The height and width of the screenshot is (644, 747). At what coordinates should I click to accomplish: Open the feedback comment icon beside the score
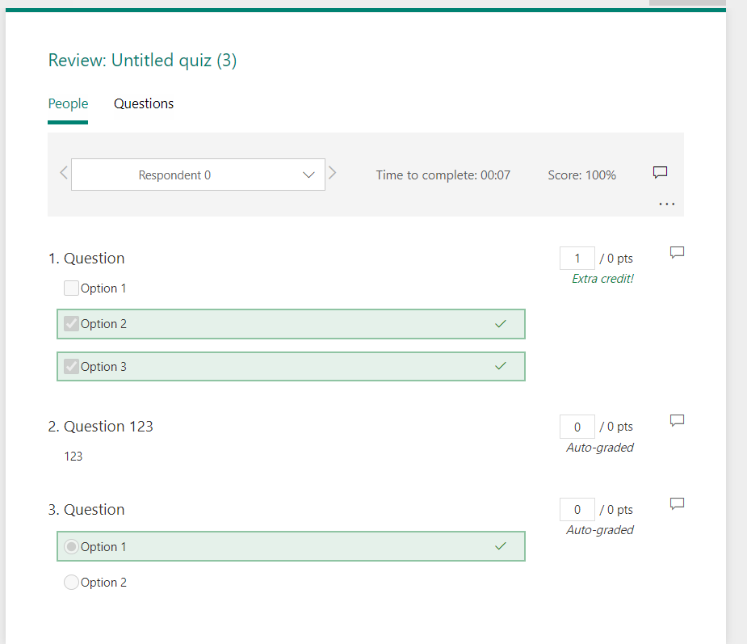pos(660,171)
